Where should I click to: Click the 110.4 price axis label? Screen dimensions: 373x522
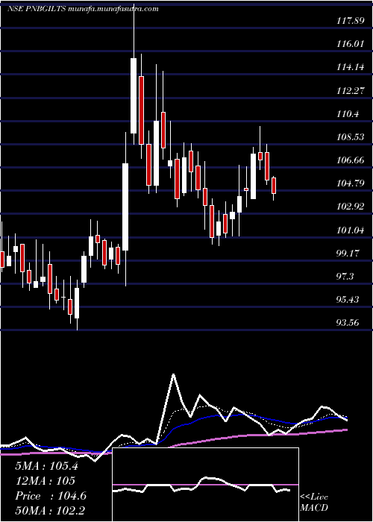pyautogui.click(x=348, y=114)
